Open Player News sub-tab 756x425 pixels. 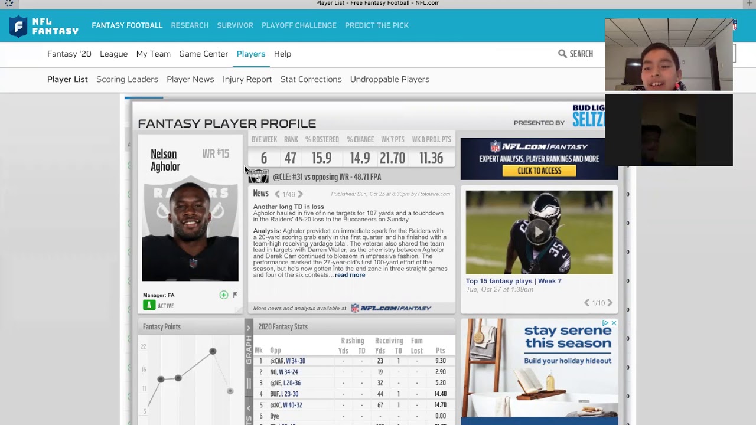point(190,79)
